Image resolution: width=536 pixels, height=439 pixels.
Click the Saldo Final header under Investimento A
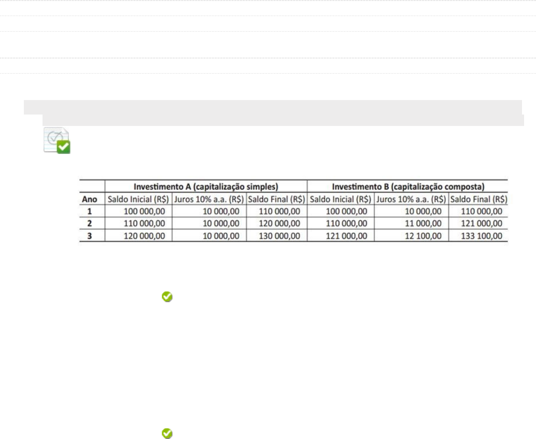click(276, 199)
